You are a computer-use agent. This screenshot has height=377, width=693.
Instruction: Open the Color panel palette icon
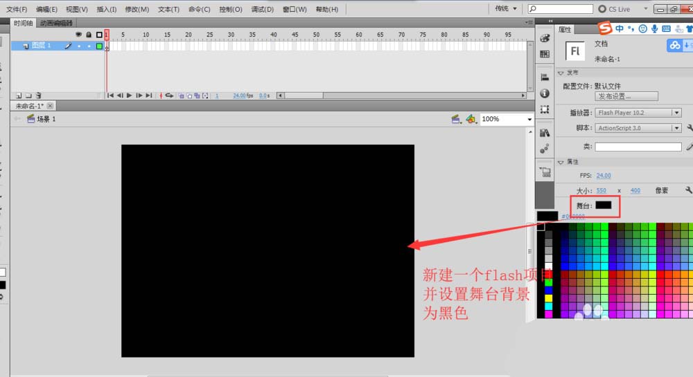click(545, 38)
